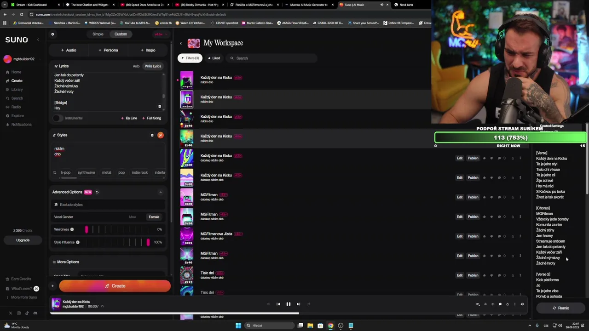Clear lyrics with the trash icon
The height and width of the screenshot is (331, 589).
[160, 107]
